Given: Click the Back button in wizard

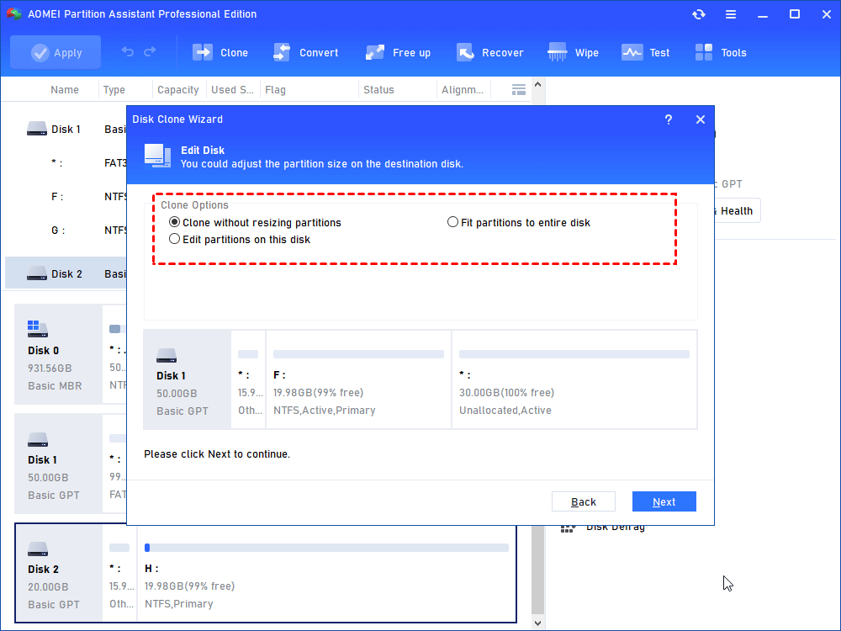Looking at the screenshot, I should pos(584,501).
